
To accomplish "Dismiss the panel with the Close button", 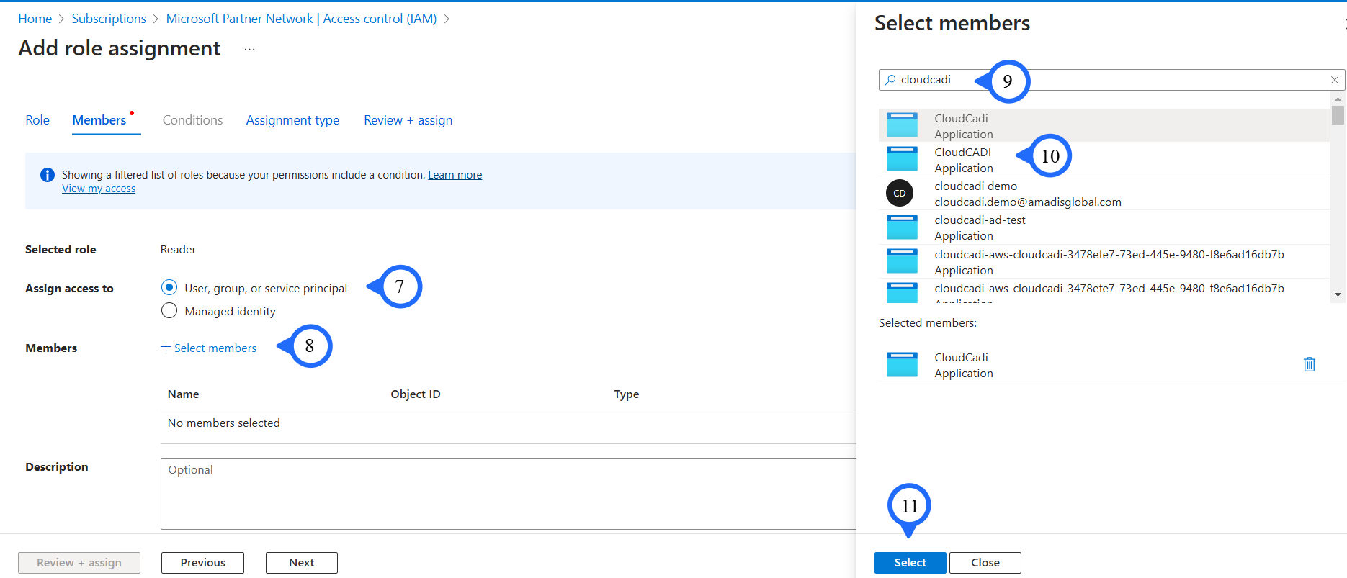I will tap(985, 563).
